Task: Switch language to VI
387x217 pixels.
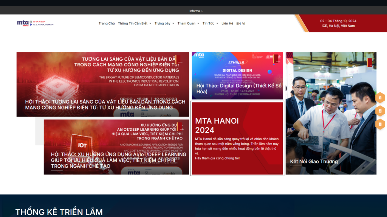Action: point(244,24)
